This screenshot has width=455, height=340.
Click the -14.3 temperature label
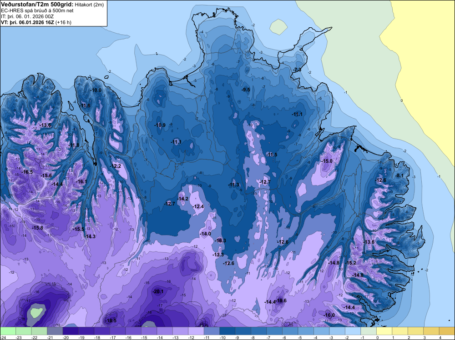[x=90, y=236]
